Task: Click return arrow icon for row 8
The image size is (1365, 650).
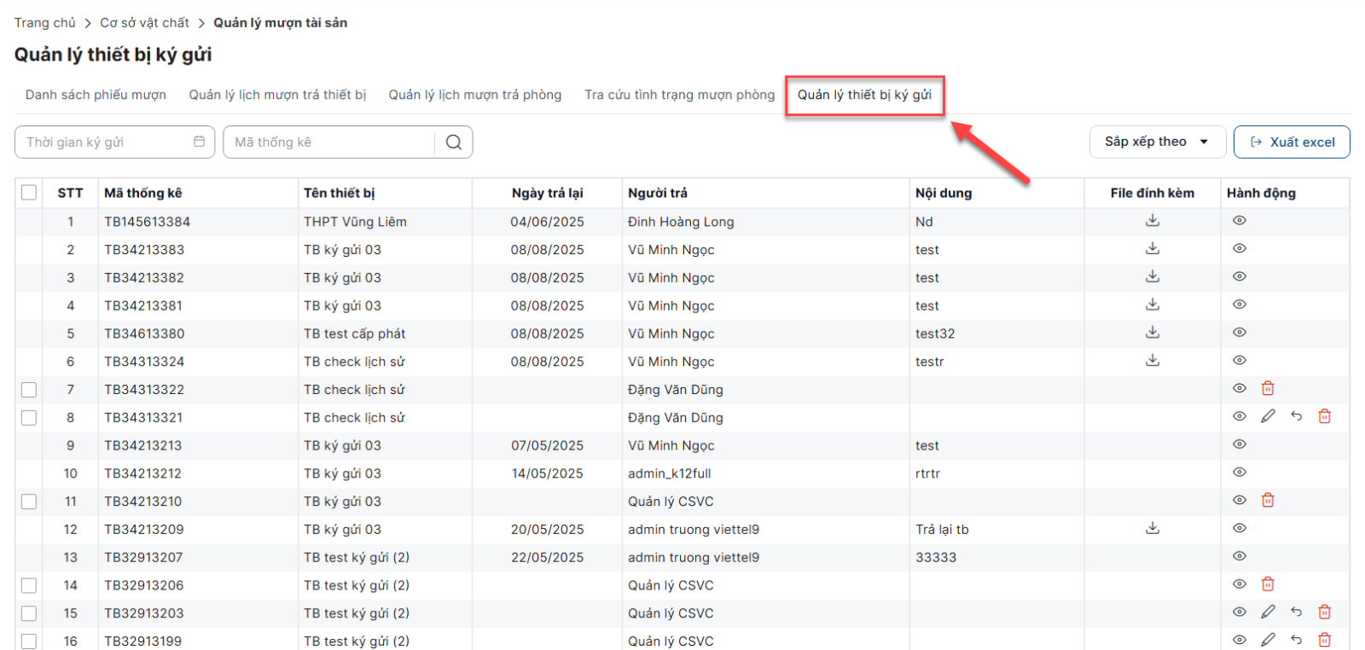Action: point(1296,416)
